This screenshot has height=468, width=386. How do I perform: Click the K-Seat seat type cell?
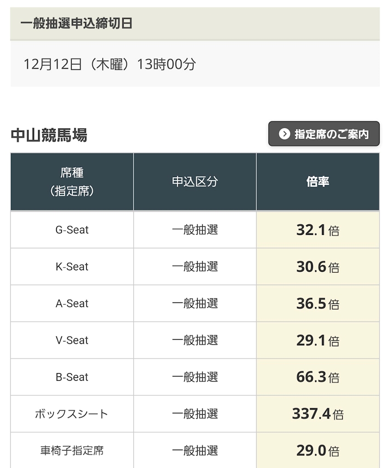[72, 267]
